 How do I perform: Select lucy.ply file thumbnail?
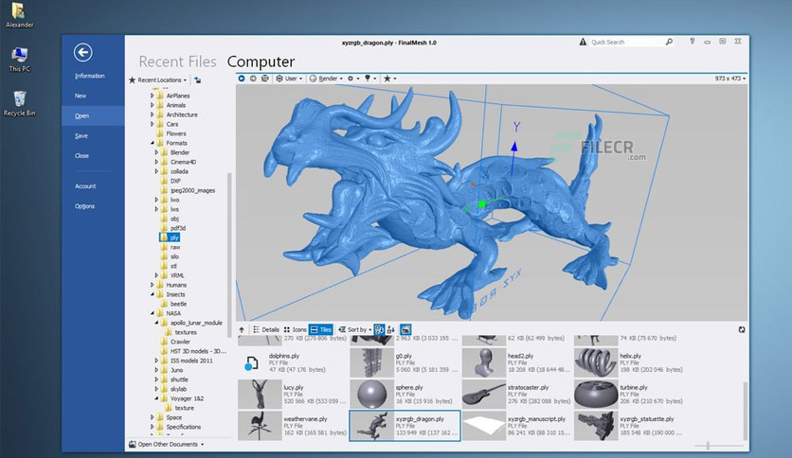coord(260,394)
